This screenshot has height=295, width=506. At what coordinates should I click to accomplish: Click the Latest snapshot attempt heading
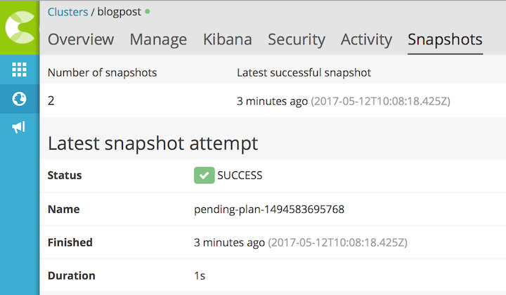(x=153, y=143)
